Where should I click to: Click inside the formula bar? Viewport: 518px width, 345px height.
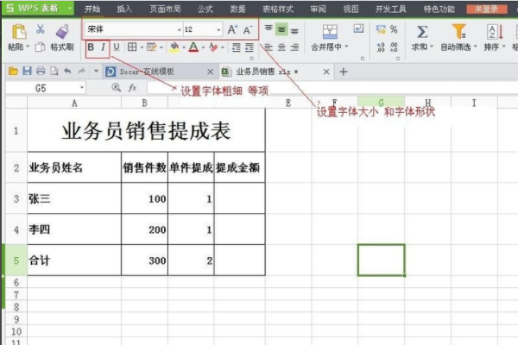pyautogui.click(x=332, y=88)
